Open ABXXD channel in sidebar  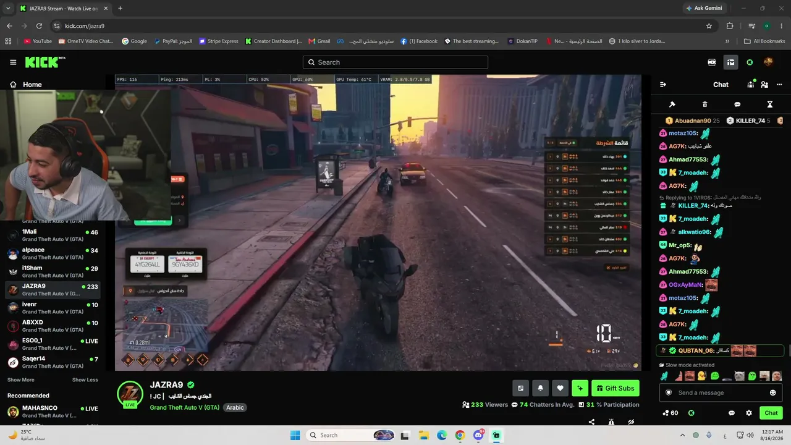click(53, 326)
